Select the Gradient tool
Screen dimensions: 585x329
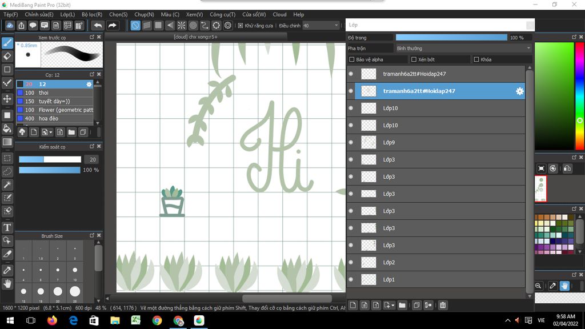click(x=7, y=142)
